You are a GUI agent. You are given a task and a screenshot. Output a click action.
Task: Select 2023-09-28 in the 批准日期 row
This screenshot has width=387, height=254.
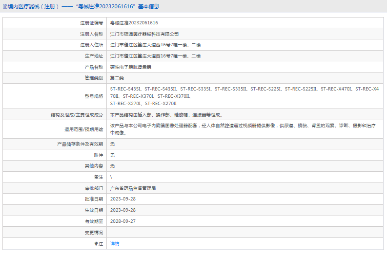coord(123,199)
